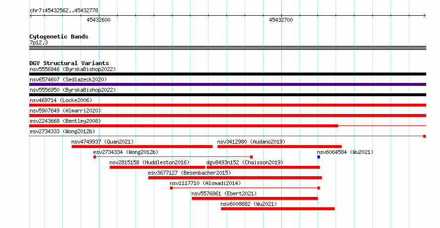This screenshot has width=440, height=228.
Task: Click the nsv5556950 (ByrskaBishop2022) label
Action: (x=73, y=90)
